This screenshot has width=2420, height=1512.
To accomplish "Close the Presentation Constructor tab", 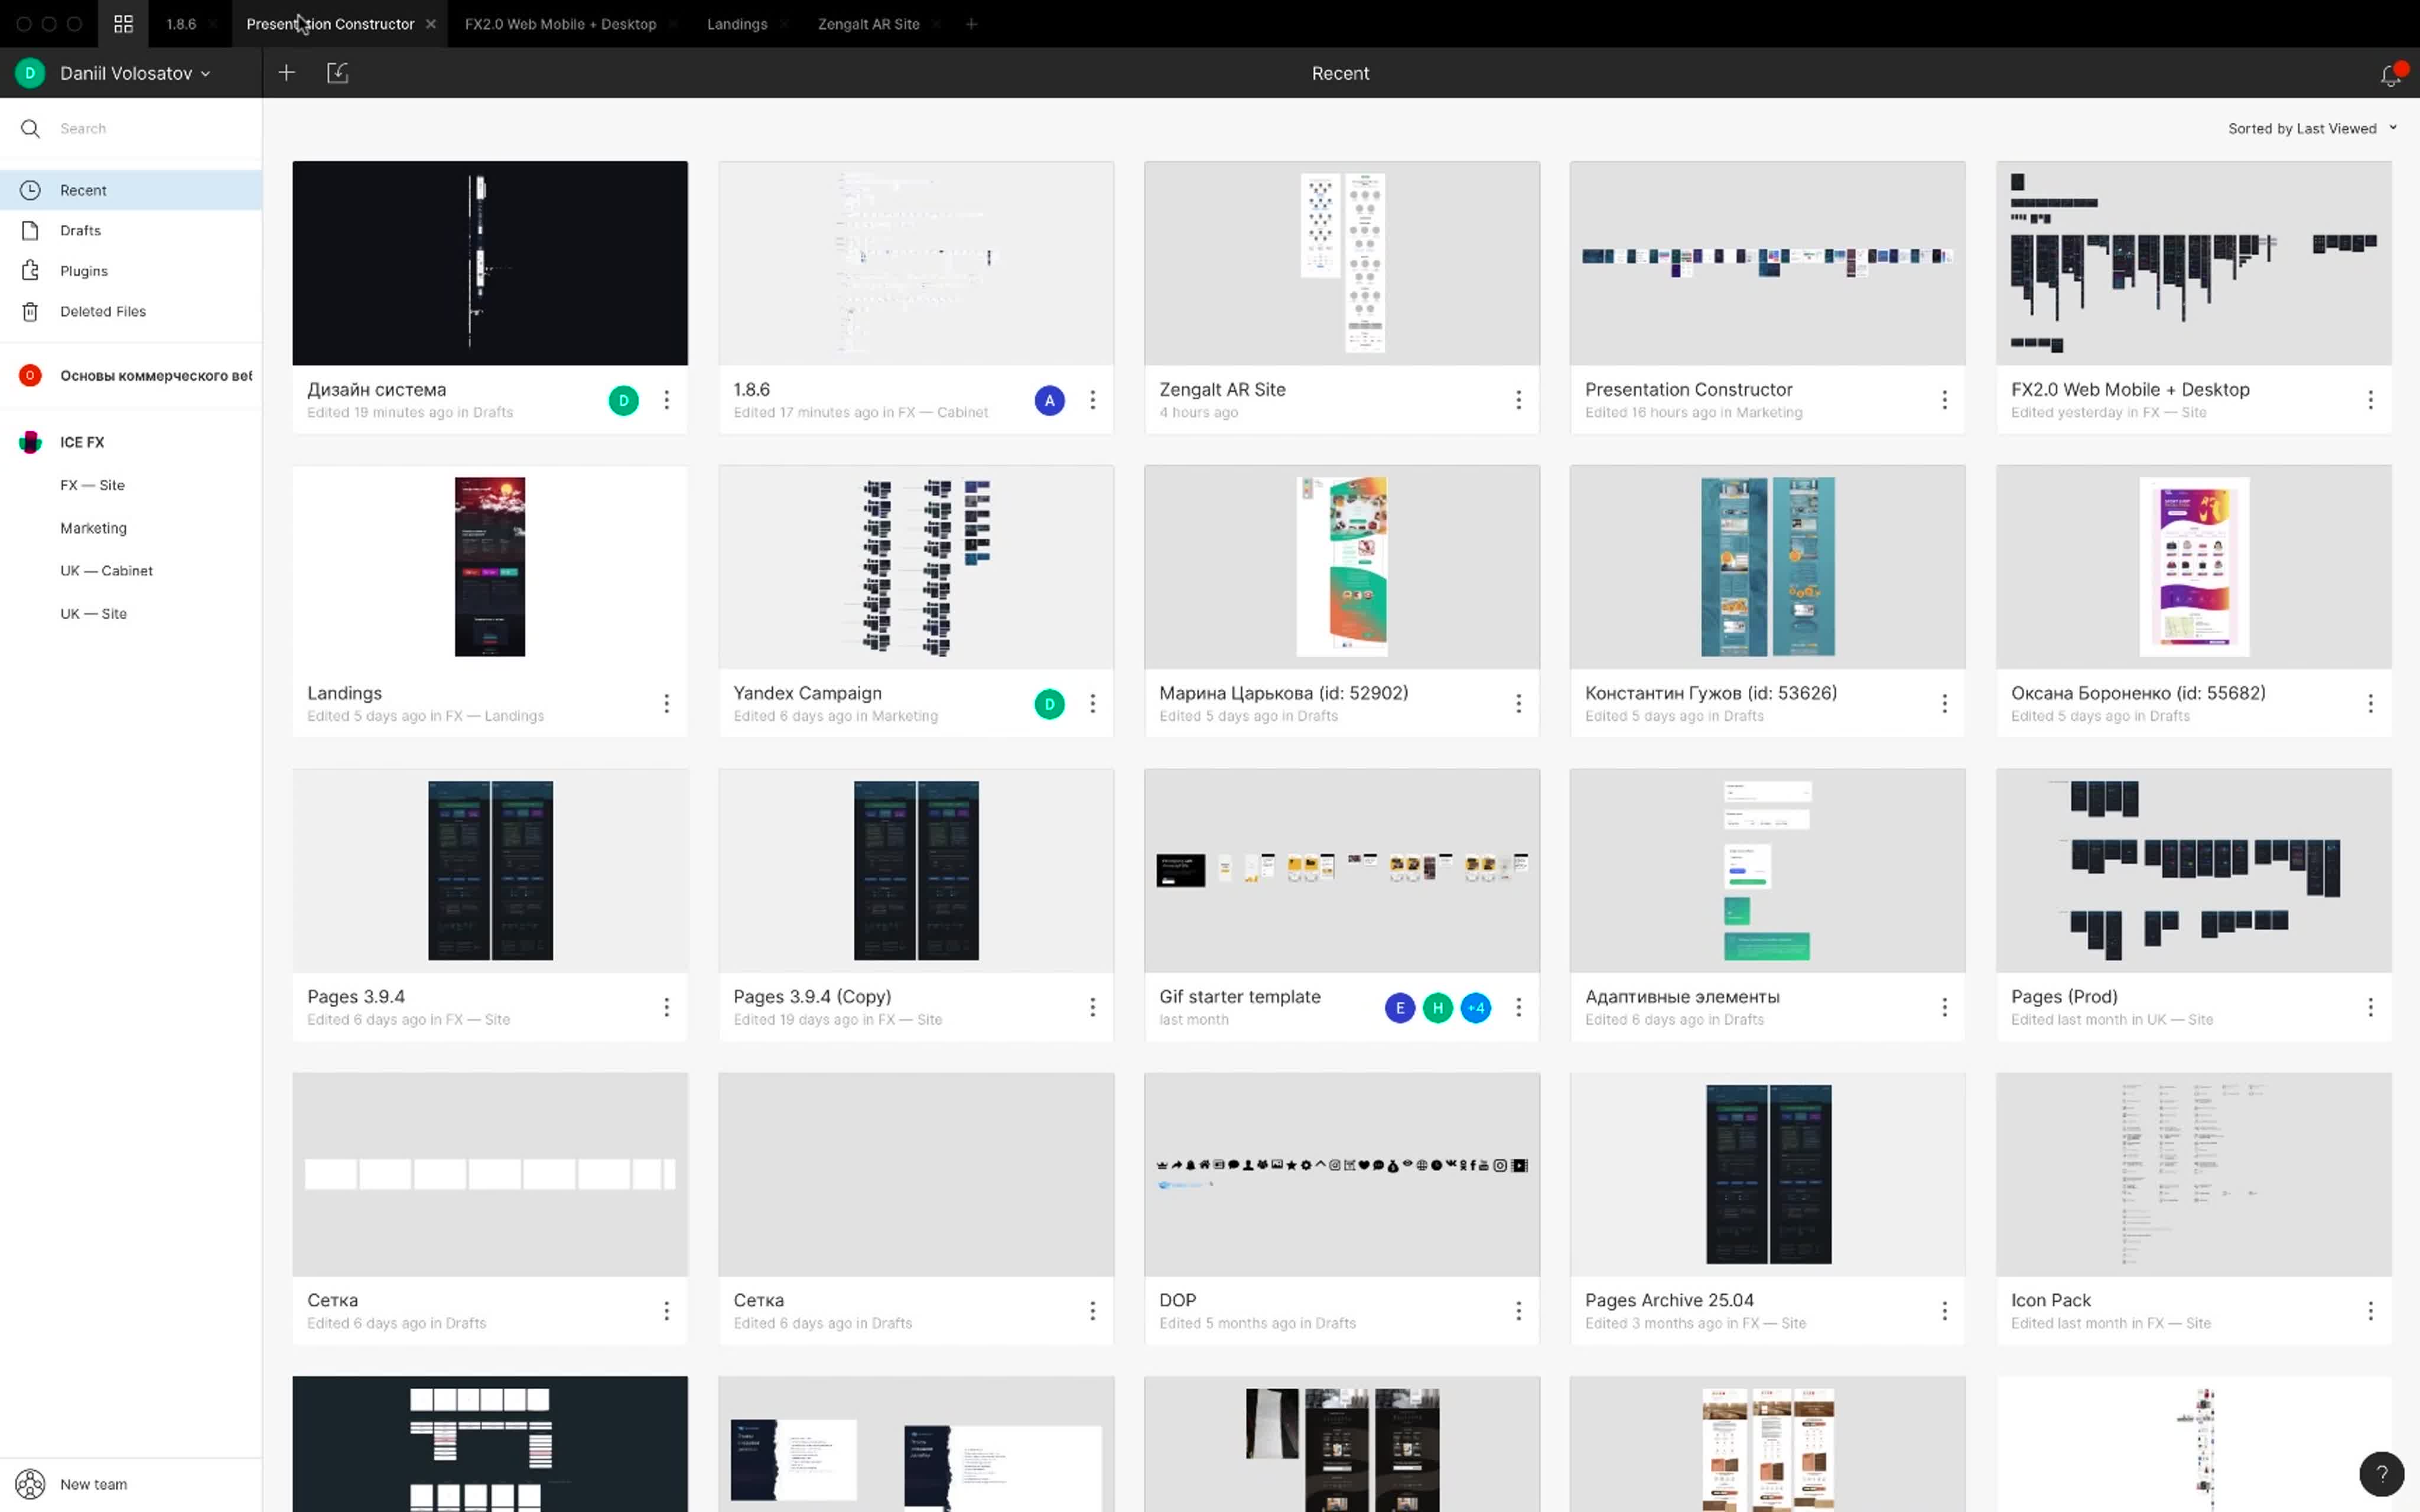I will coord(430,24).
